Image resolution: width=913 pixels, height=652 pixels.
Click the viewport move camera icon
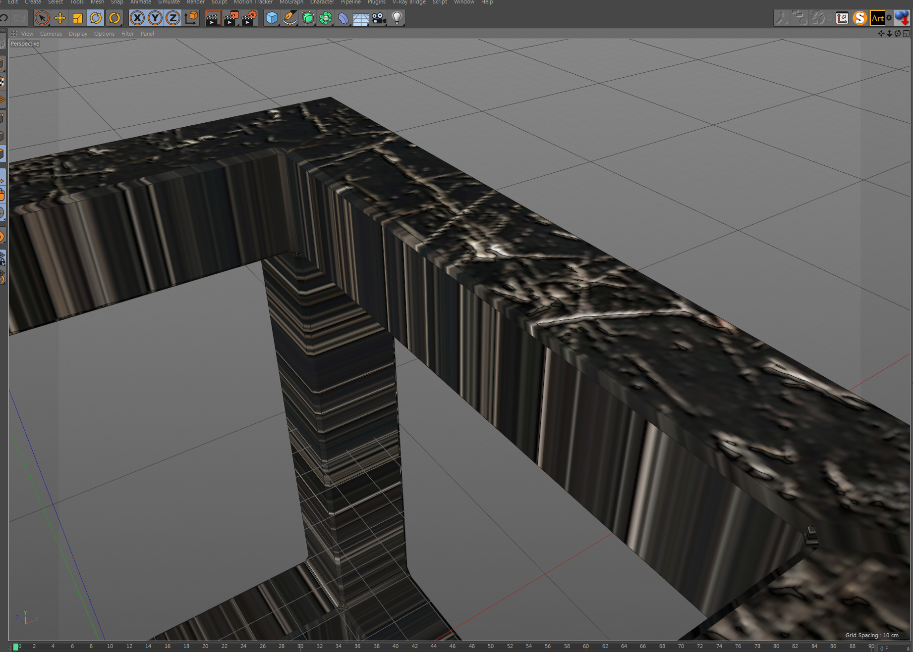881,34
